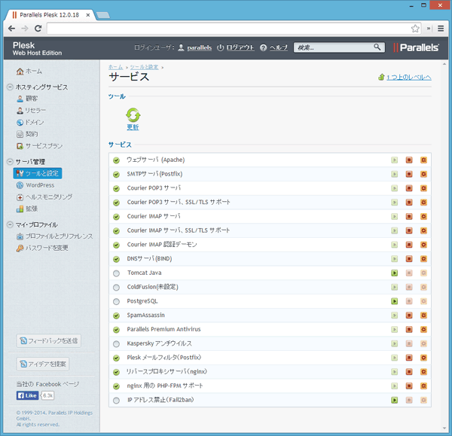
Task: Stop the Courier IMAP server
Action: coord(409,216)
